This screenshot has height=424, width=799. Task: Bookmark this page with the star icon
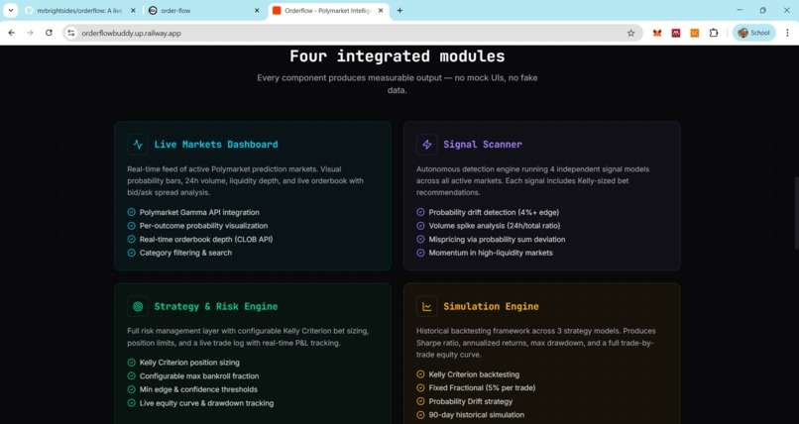point(630,33)
